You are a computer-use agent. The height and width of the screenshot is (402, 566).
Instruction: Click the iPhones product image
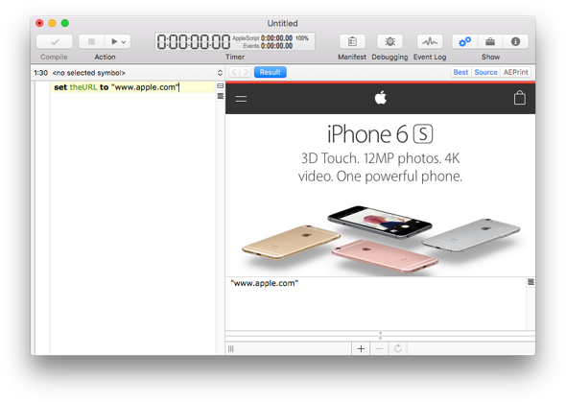pyautogui.click(x=381, y=240)
